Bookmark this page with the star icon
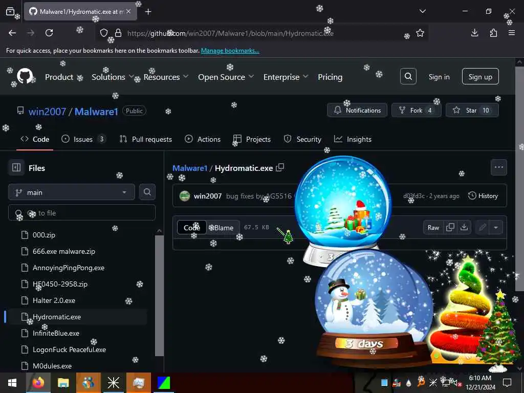This screenshot has width=524, height=393. [420, 33]
